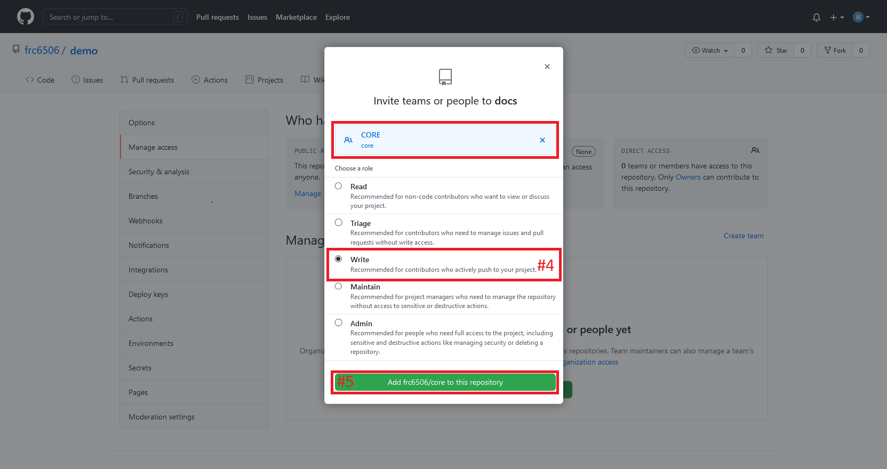This screenshot has height=469, width=887.
Task: Open Webhooks settings
Action: click(194, 221)
